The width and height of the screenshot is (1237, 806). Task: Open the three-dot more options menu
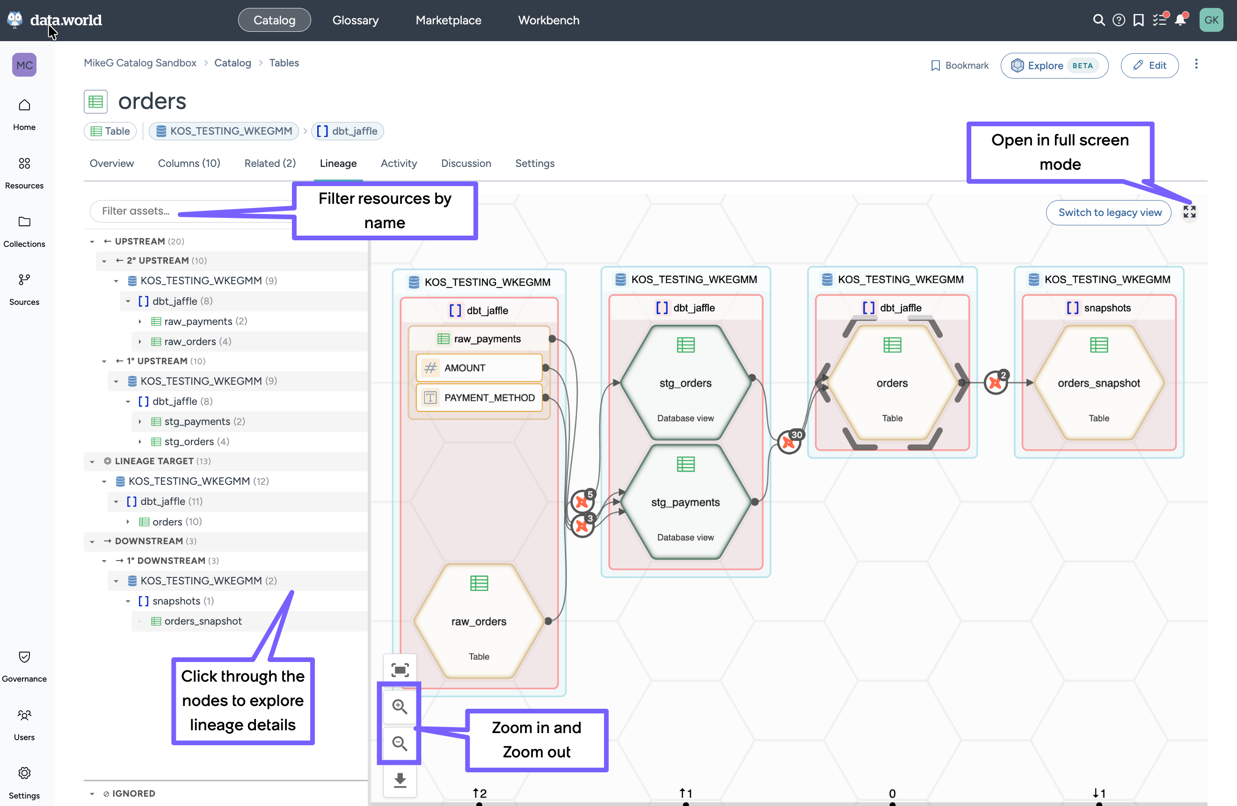click(1196, 64)
